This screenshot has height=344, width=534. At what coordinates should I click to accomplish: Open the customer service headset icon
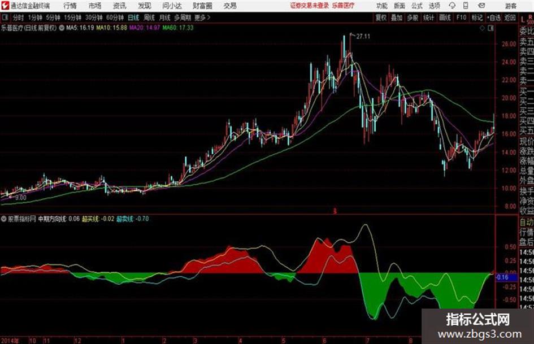click(452, 6)
